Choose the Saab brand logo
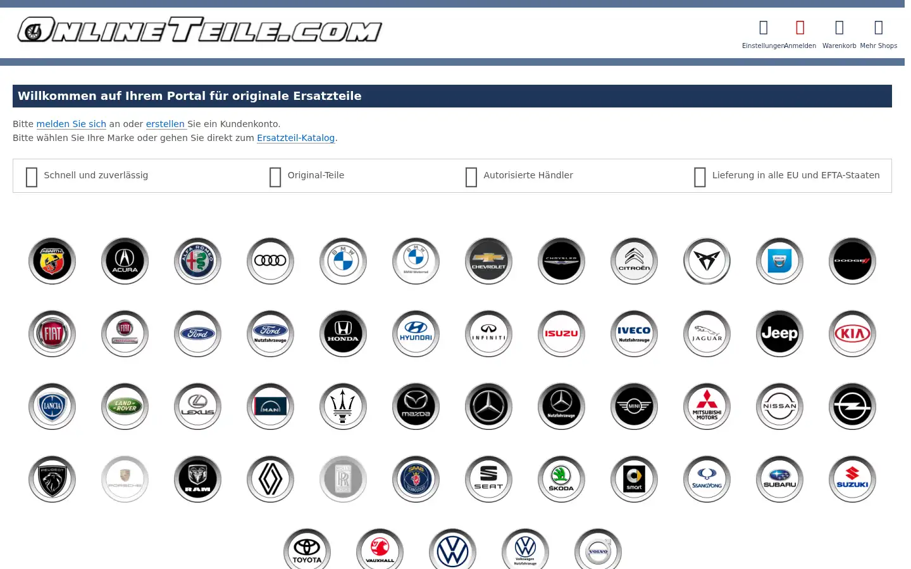 416,479
